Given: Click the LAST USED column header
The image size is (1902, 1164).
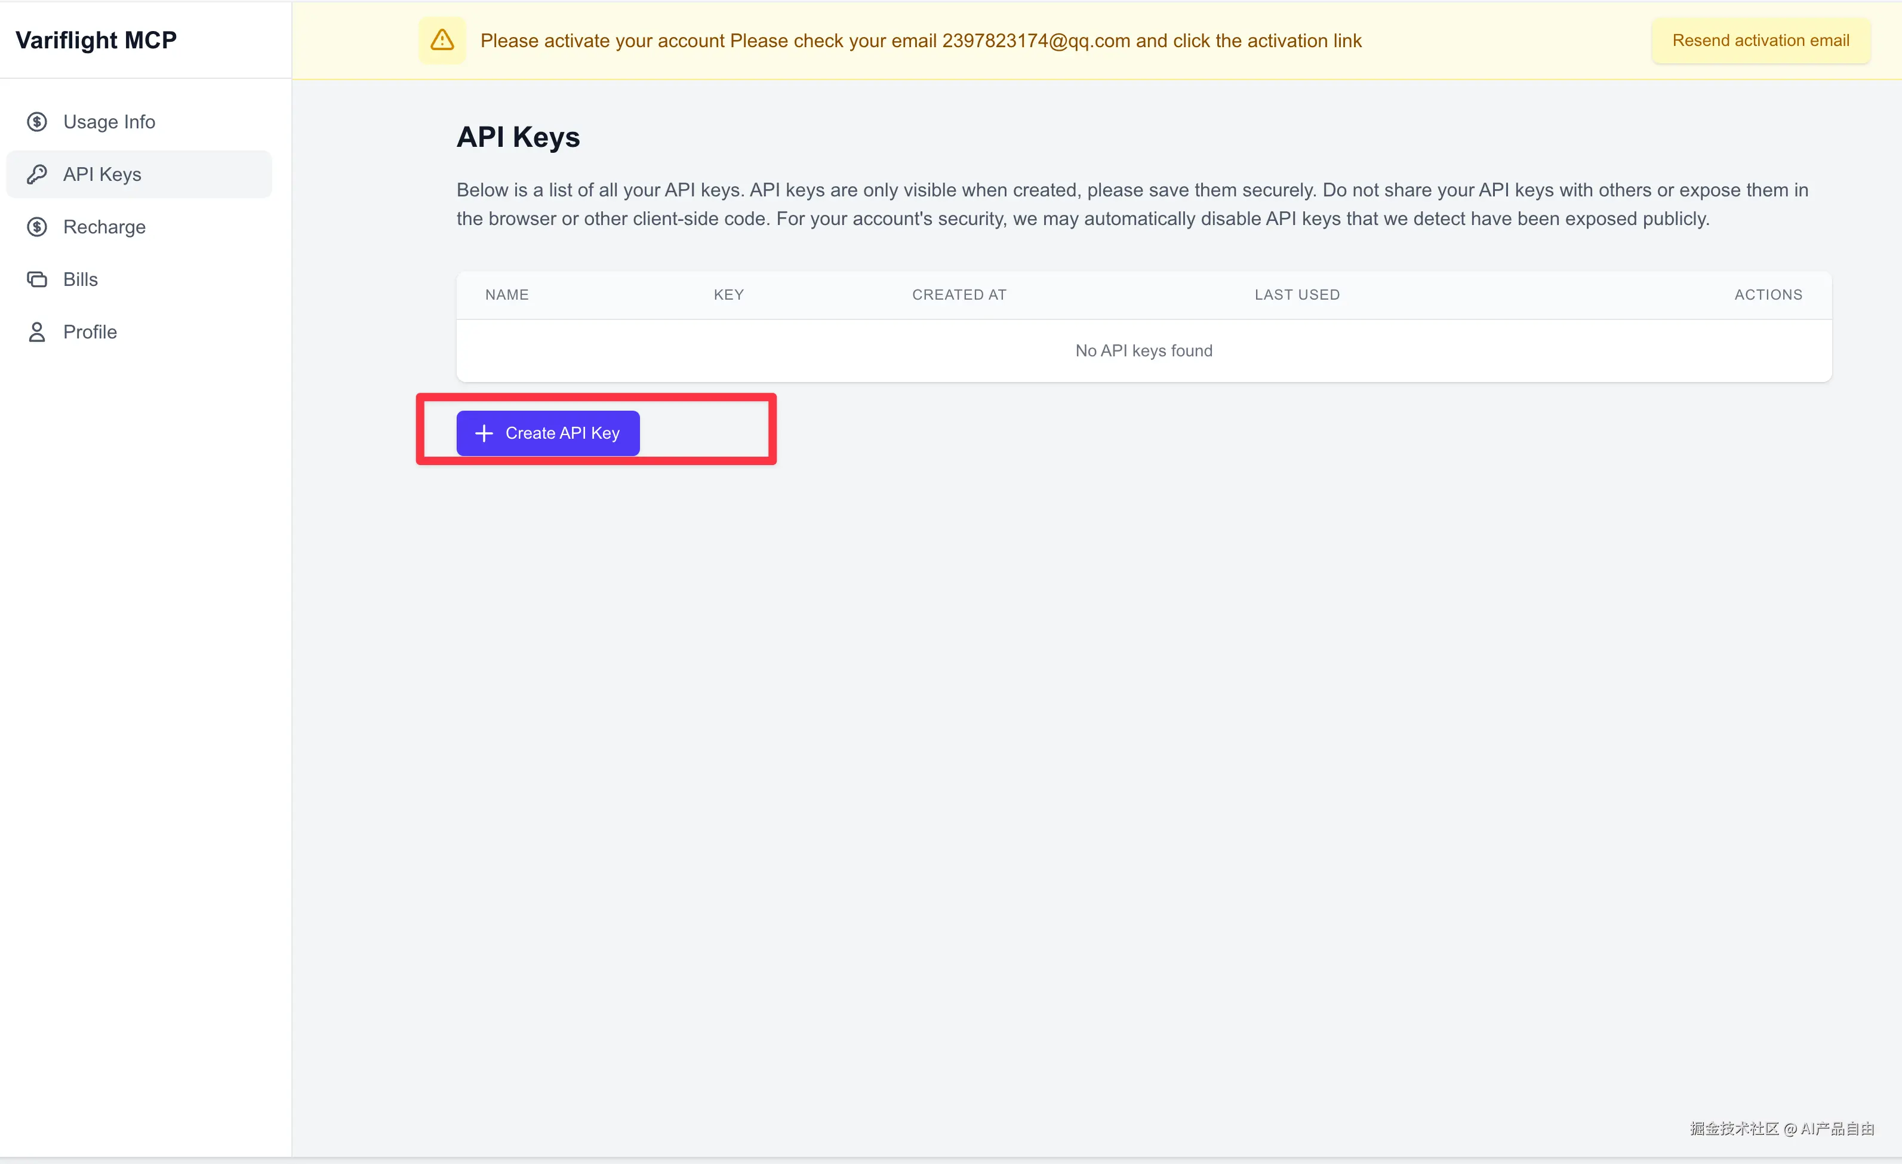Looking at the screenshot, I should pyautogui.click(x=1296, y=295).
